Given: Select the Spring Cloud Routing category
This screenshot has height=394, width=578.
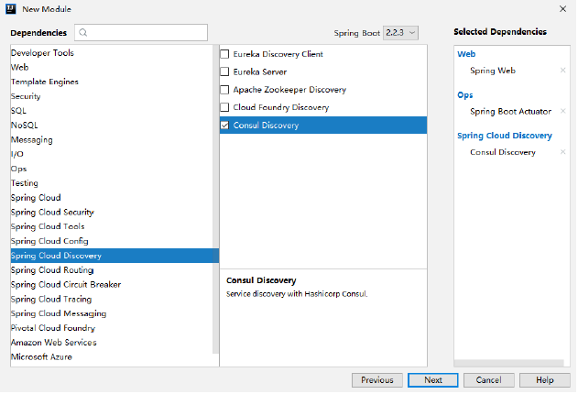Looking at the screenshot, I should pyautogui.click(x=52, y=270).
